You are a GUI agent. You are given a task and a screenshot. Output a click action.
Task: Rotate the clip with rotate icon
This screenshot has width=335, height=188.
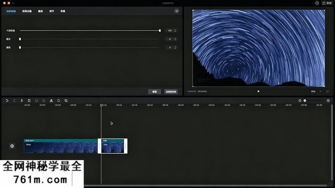(x=59, y=100)
